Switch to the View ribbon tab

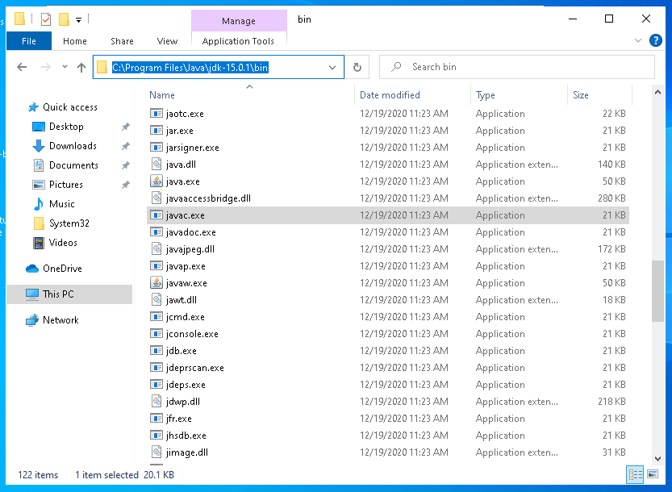pyautogui.click(x=167, y=41)
